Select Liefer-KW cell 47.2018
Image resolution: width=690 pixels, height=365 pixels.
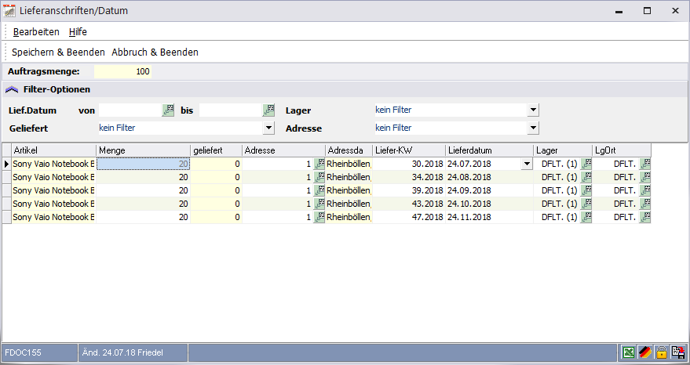(409, 217)
